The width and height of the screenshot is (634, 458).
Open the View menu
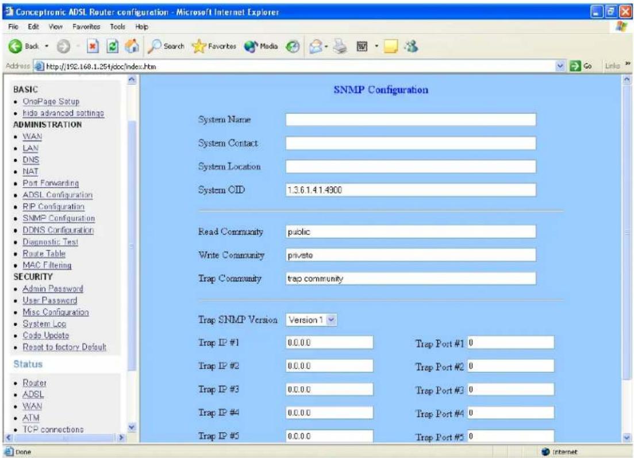pos(55,26)
